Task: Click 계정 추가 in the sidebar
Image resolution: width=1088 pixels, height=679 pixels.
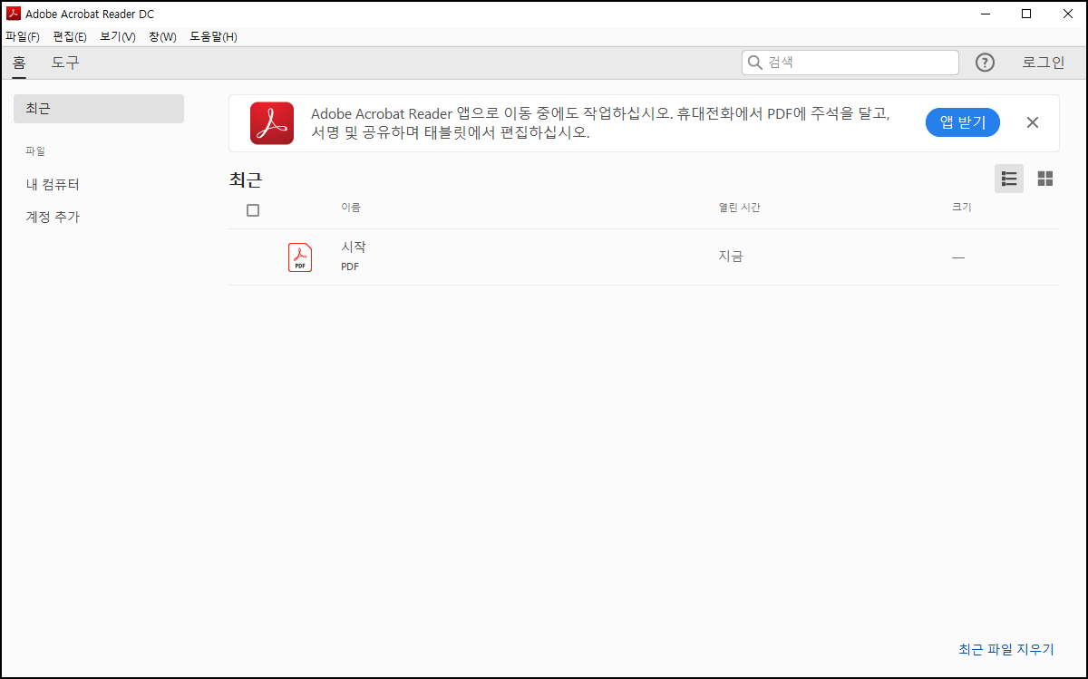Action: pyautogui.click(x=53, y=218)
